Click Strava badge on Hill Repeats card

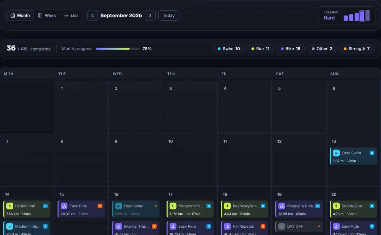tap(263, 226)
